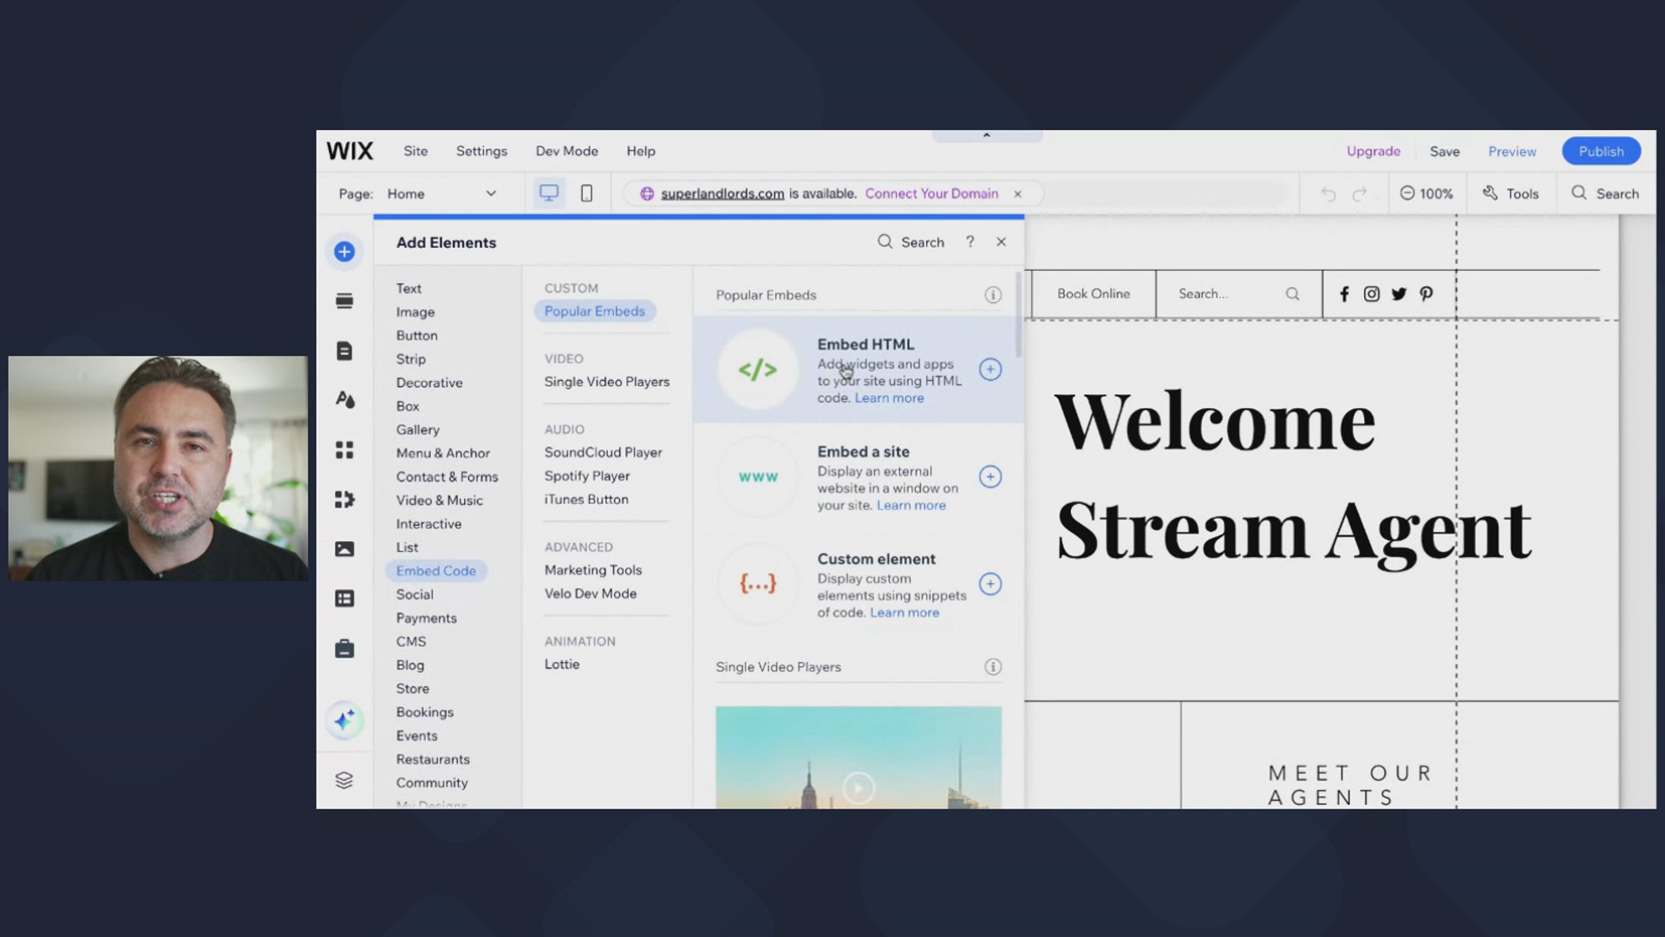Select SoundCloud Player subcategory
The height and width of the screenshot is (937, 1665).
[604, 453]
